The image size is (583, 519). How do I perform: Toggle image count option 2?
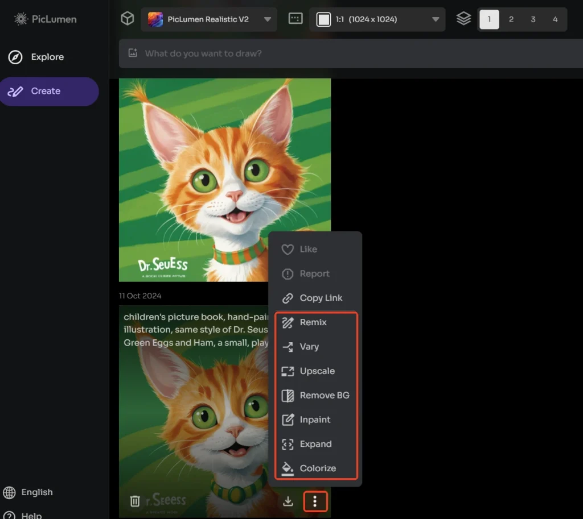coord(511,19)
